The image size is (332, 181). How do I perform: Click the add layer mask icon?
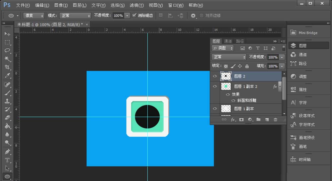click(x=241, y=119)
